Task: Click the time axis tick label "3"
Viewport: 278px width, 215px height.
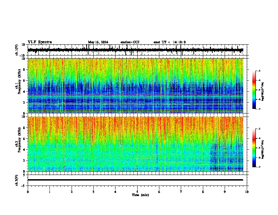Action: (93, 192)
